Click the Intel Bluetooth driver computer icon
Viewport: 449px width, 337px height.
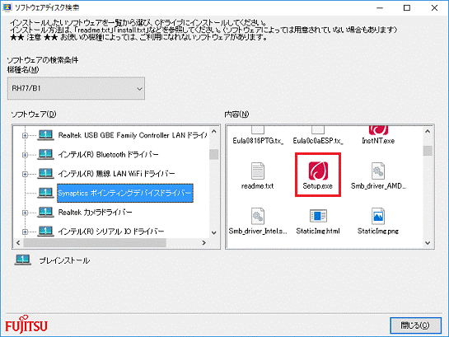(45, 154)
